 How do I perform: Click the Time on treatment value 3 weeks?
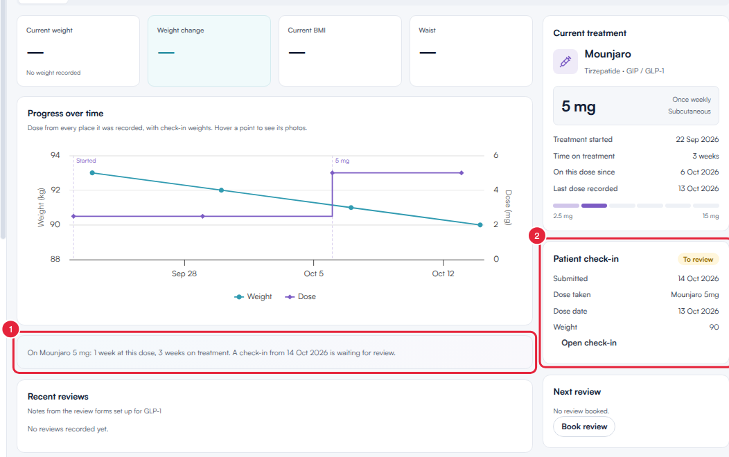(x=705, y=156)
